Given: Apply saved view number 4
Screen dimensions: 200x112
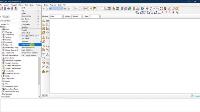Looking at the screenshot, I should (173, 12).
